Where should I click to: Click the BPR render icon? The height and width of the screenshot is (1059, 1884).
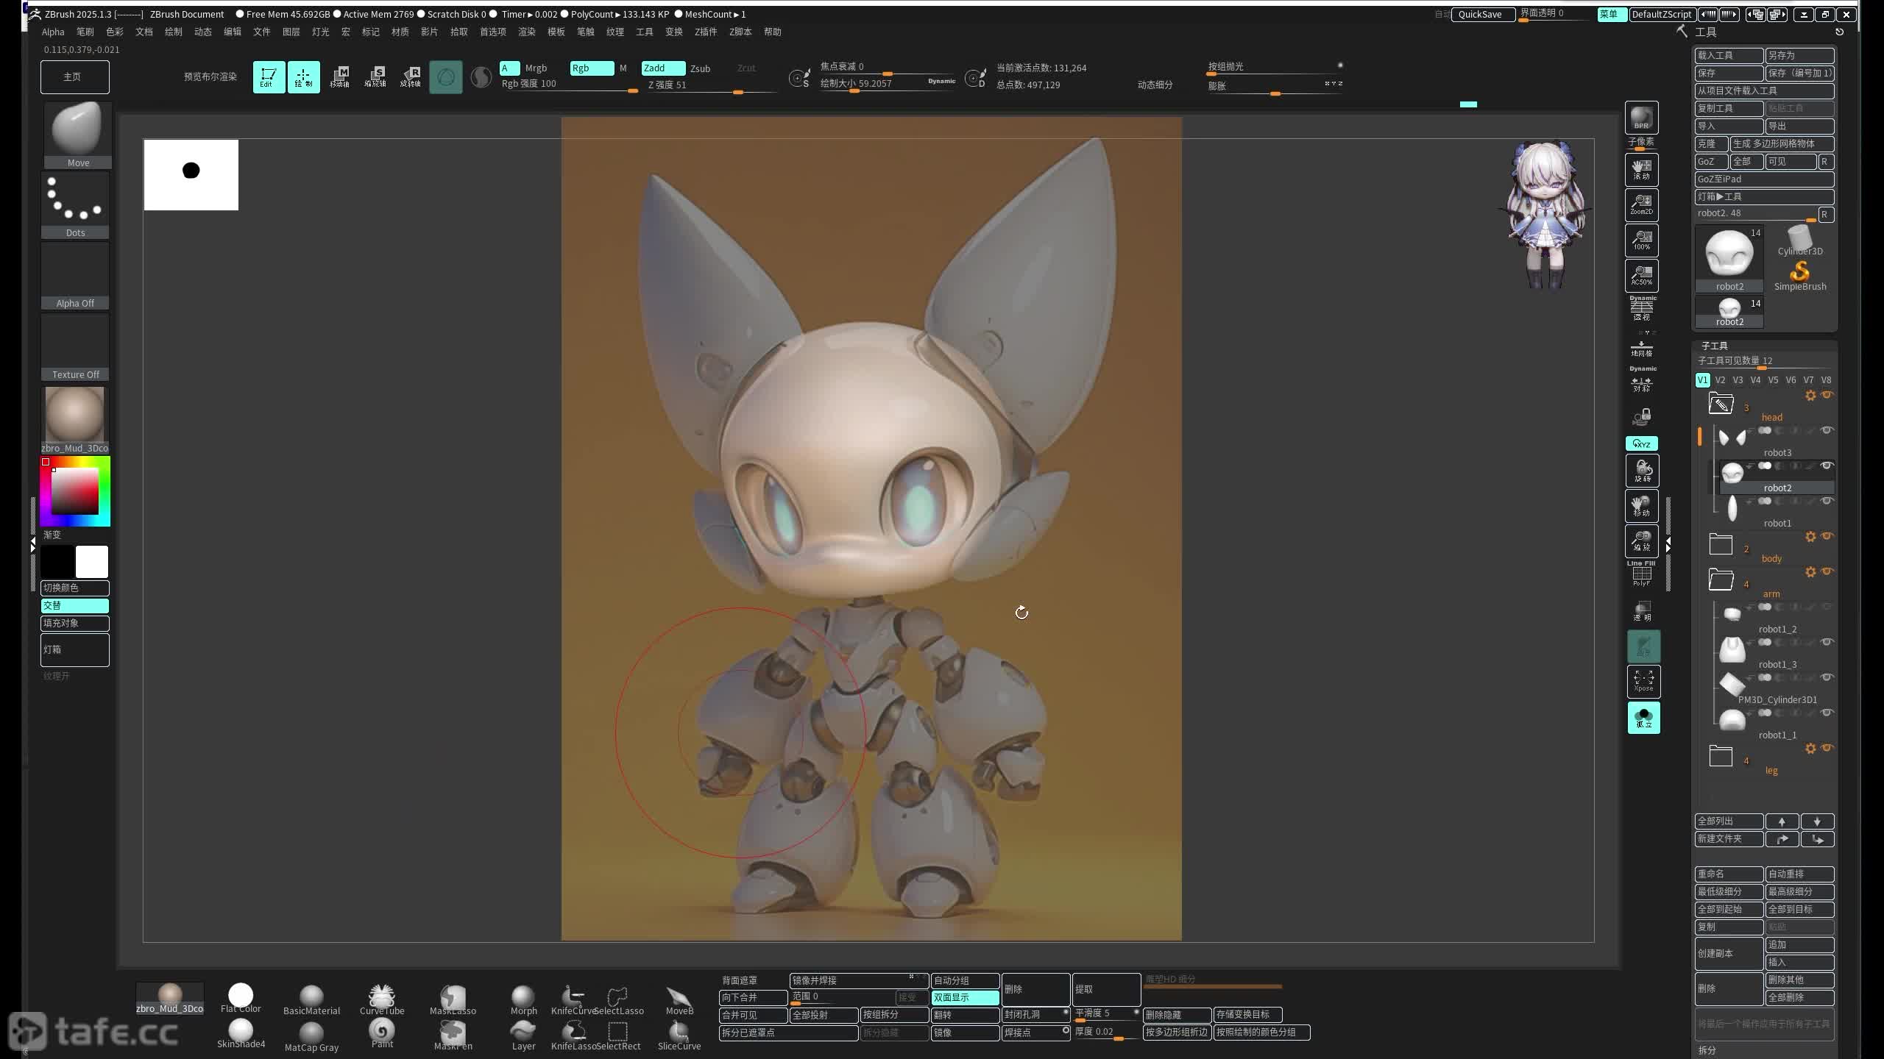[x=1641, y=118]
